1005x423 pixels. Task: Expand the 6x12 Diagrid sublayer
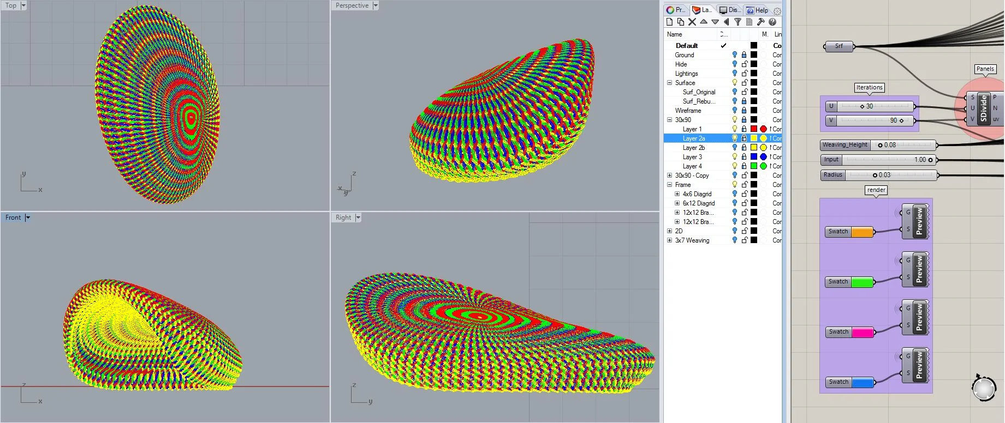coord(677,203)
